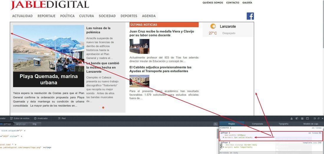Open the GALERÍA page

247,3
